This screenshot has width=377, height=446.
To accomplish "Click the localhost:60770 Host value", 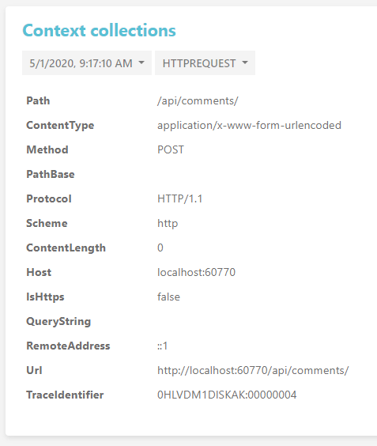I will tap(196, 272).
